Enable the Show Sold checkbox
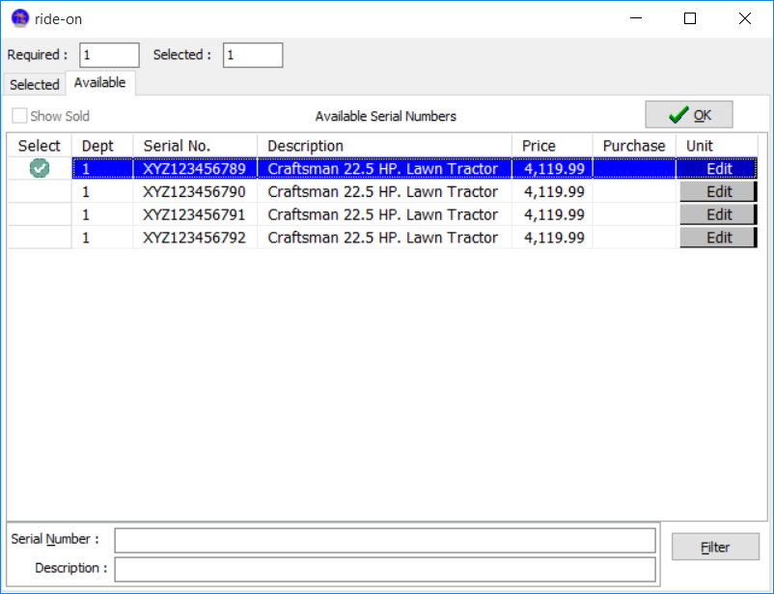 (x=19, y=116)
